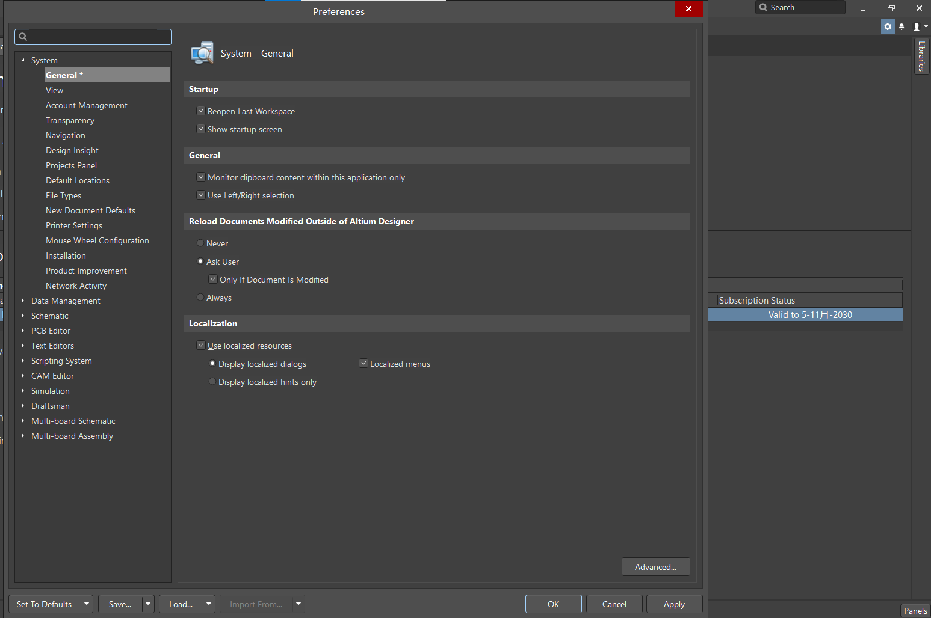Open New Document Defaults page
The image size is (931, 618).
(90, 210)
